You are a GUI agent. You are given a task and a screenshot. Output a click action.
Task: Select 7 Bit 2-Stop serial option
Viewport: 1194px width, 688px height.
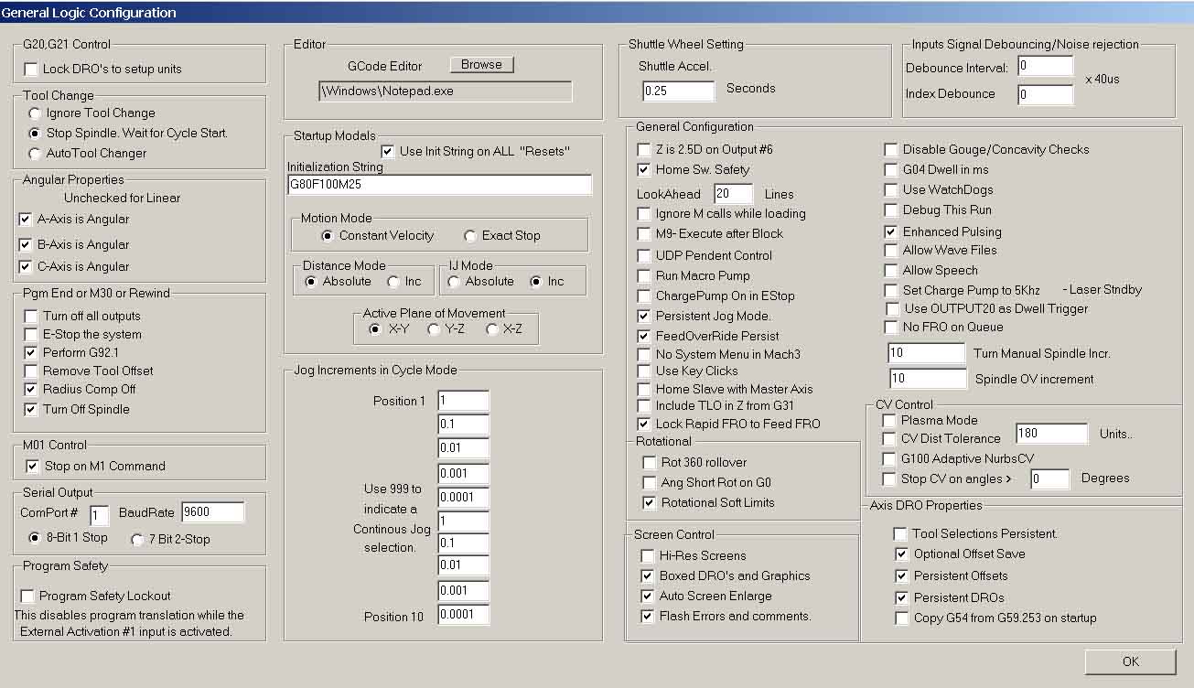[137, 540]
